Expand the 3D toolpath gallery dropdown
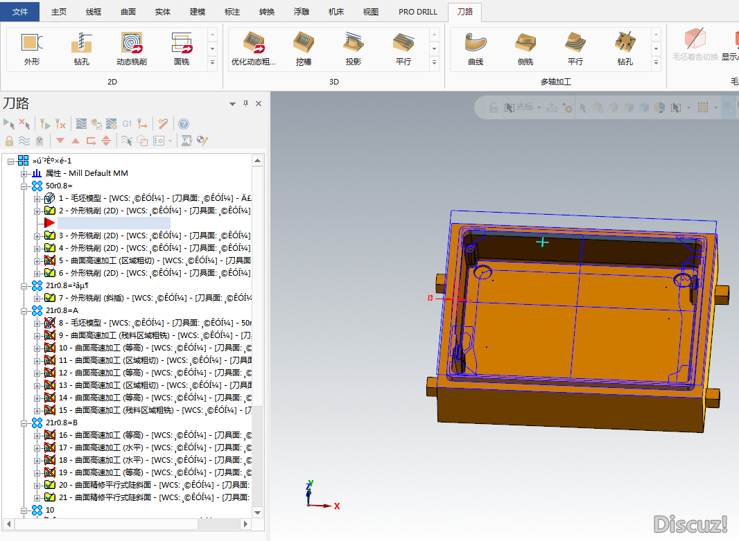 434,62
